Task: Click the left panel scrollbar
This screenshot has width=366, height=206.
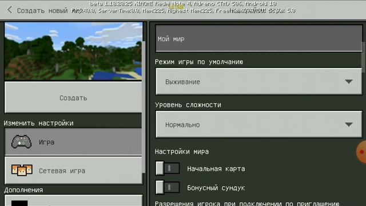Action: 144,107
